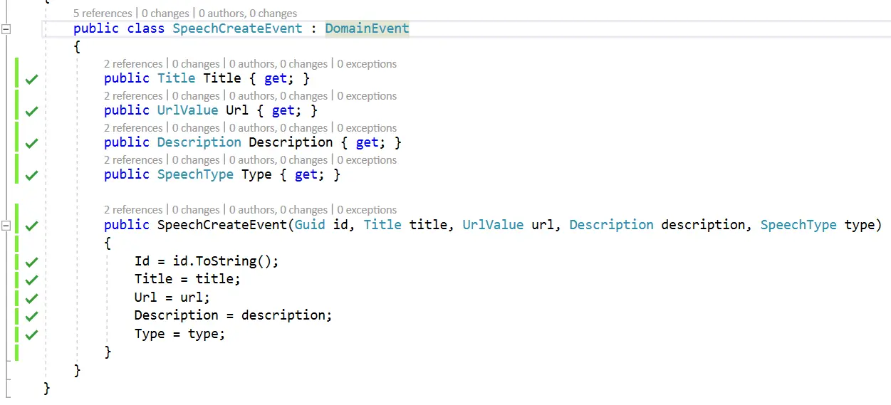The height and width of the screenshot is (405, 891).
Task: Open '0 changes' link above class declaration
Action: pyautogui.click(x=165, y=14)
